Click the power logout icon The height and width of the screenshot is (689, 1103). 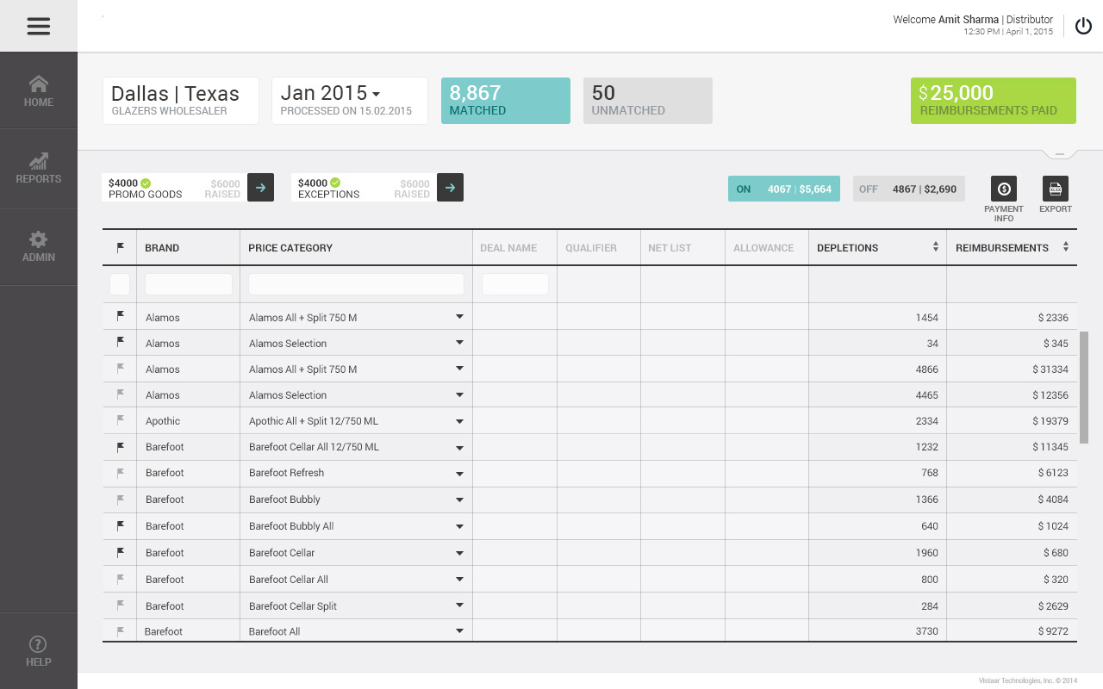point(1083,26)
